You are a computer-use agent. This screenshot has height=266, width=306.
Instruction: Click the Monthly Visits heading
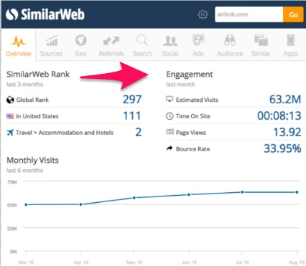pos(32,160)
